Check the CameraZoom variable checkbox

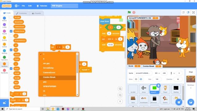click(11, 27)
